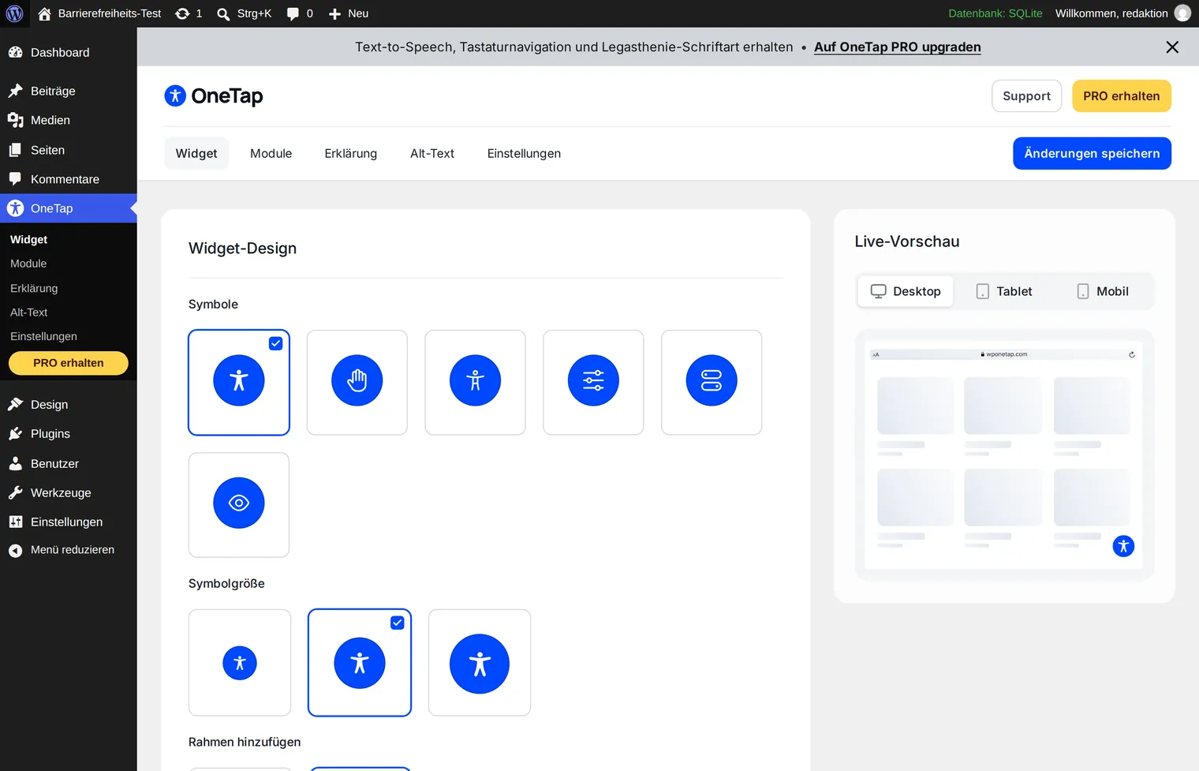This screenshot has height=771, width=1199.
Task: Click the accessibility widget in the live preview
Action: tap(1123, 546)
